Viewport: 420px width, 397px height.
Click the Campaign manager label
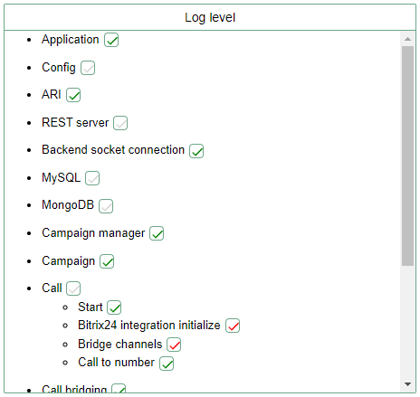(93, 233)
